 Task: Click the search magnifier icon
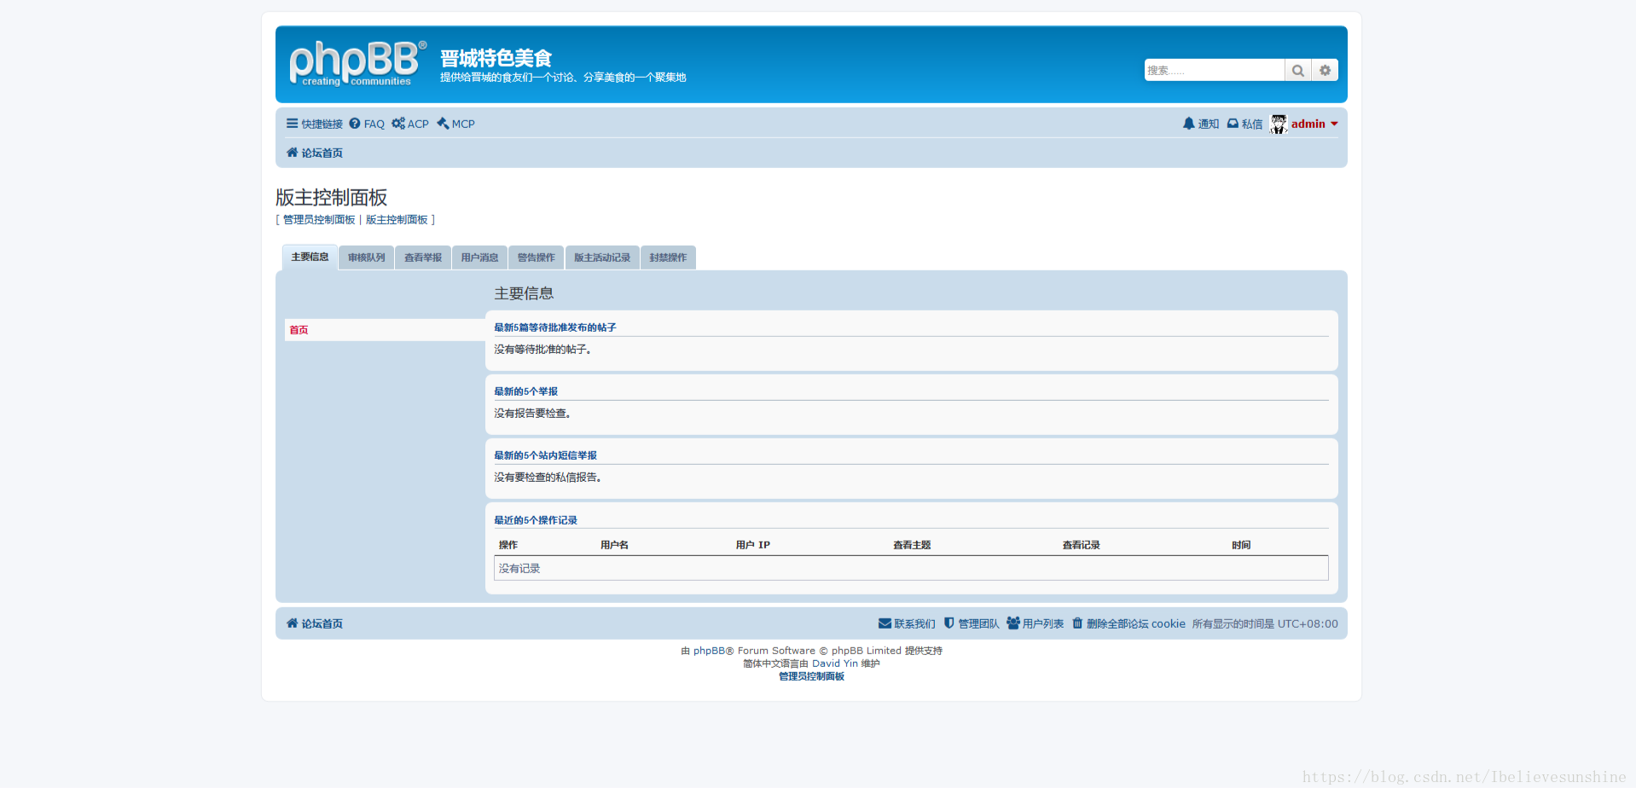(1297, 70)
